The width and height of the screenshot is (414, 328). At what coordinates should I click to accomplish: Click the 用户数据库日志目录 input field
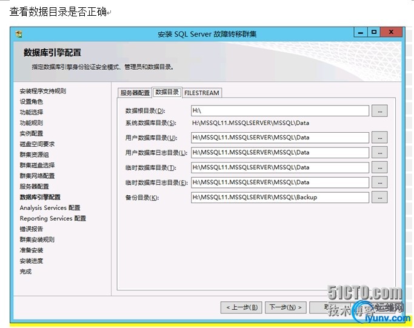click(x=280, y=152)
